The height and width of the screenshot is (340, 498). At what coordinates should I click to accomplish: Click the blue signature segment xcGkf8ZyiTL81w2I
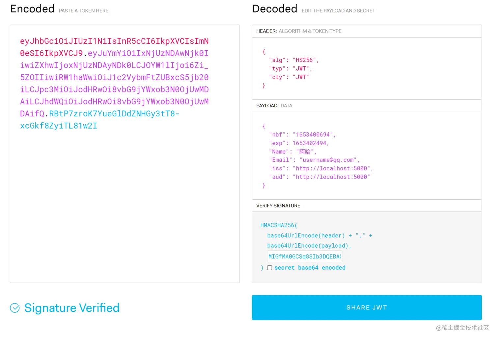[x=59, y=126]
